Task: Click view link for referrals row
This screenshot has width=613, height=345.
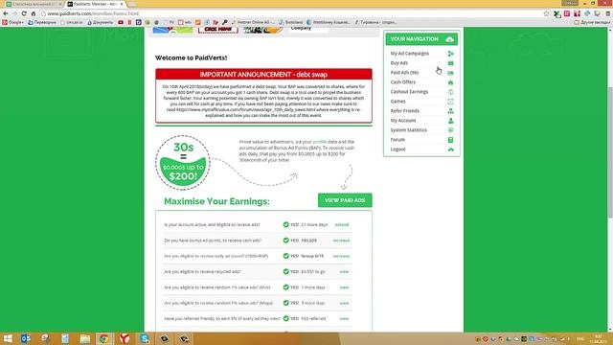Action: [344, 318]
